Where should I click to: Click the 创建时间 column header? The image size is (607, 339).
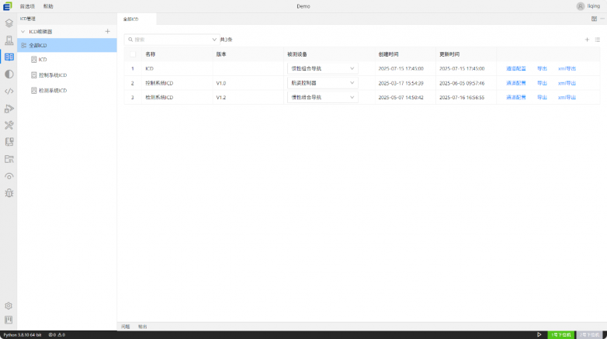click(x=388, y=54)
